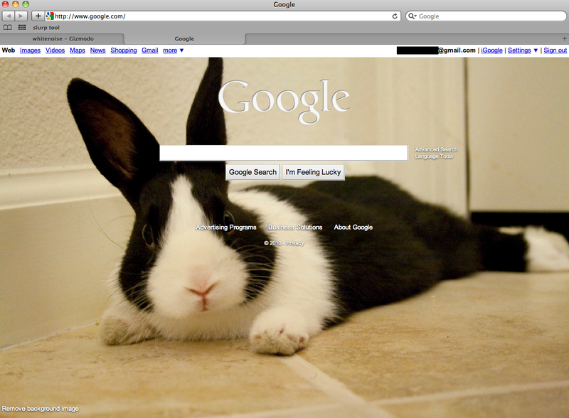Image resolution: width=569 pixels, height=418 pixels.
Task: Open Advertising Programs link
Action: [226, 227]
